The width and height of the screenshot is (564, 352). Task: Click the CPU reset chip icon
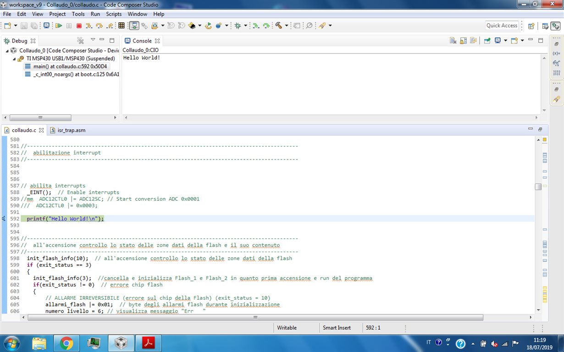click(x=192, y=26)
